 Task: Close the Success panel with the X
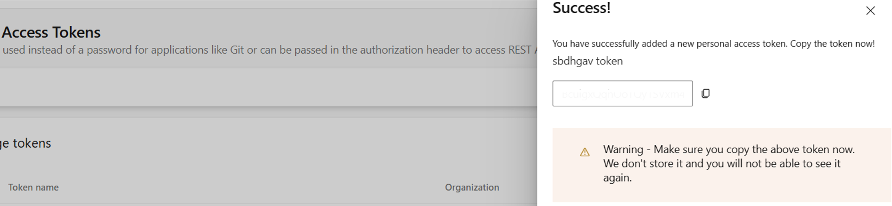coord(870,11)
